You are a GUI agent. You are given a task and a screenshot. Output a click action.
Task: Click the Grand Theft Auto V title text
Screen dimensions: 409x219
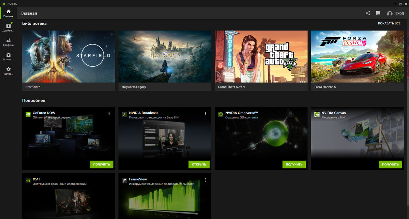coord(231,87)
